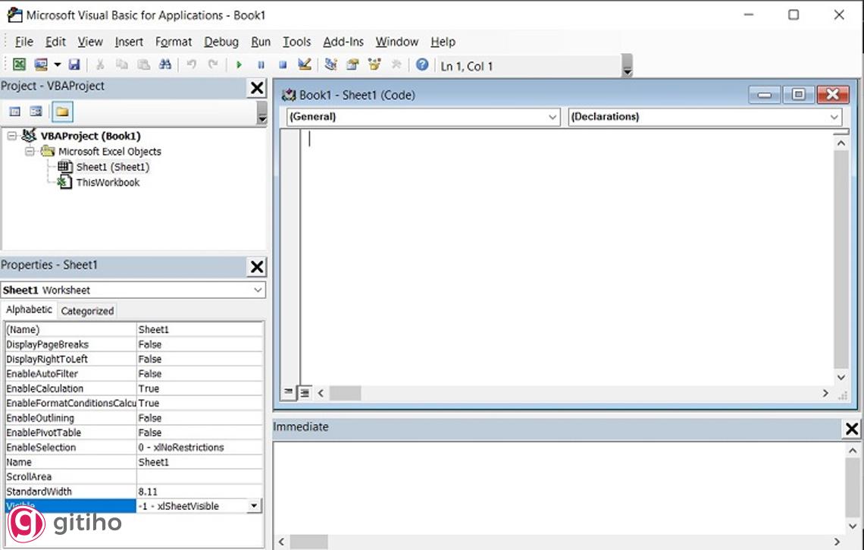
Task: Open the (General) dropdown in the code window
Action: click(x=553, y=117)
